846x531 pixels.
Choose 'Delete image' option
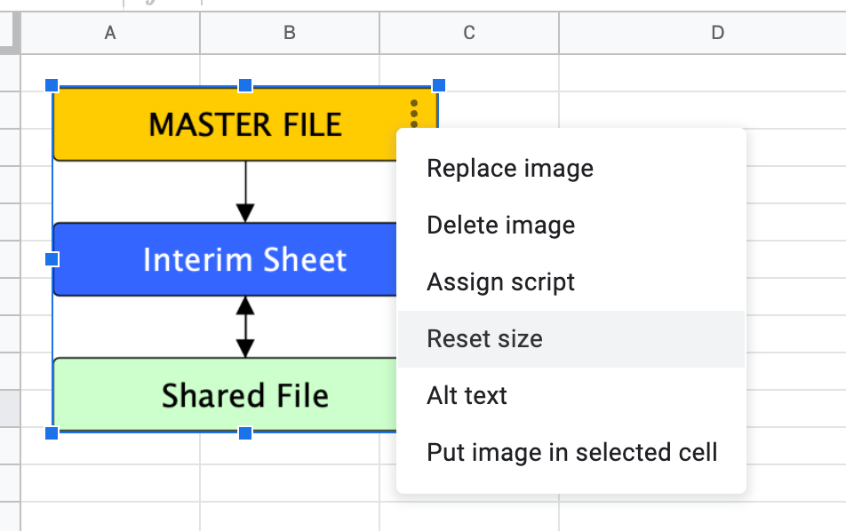(501, 226)
